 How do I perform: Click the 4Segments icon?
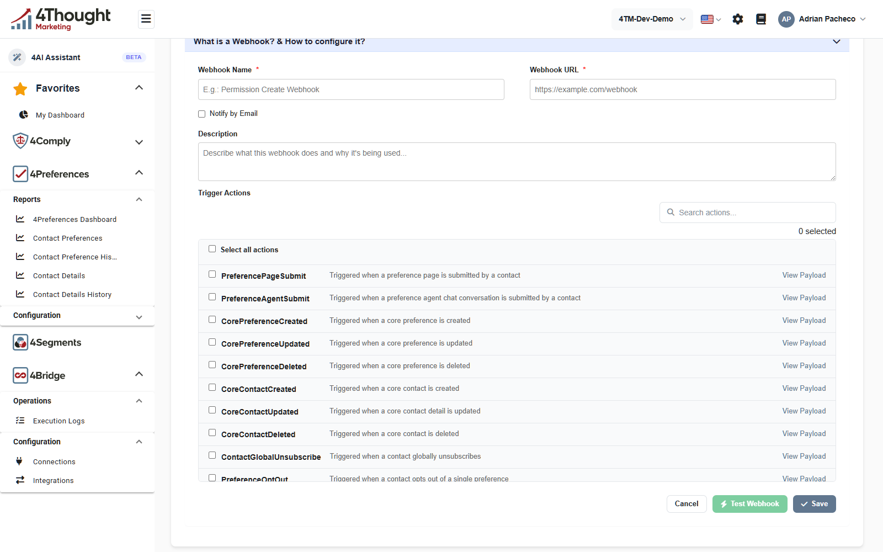[20, 342]
